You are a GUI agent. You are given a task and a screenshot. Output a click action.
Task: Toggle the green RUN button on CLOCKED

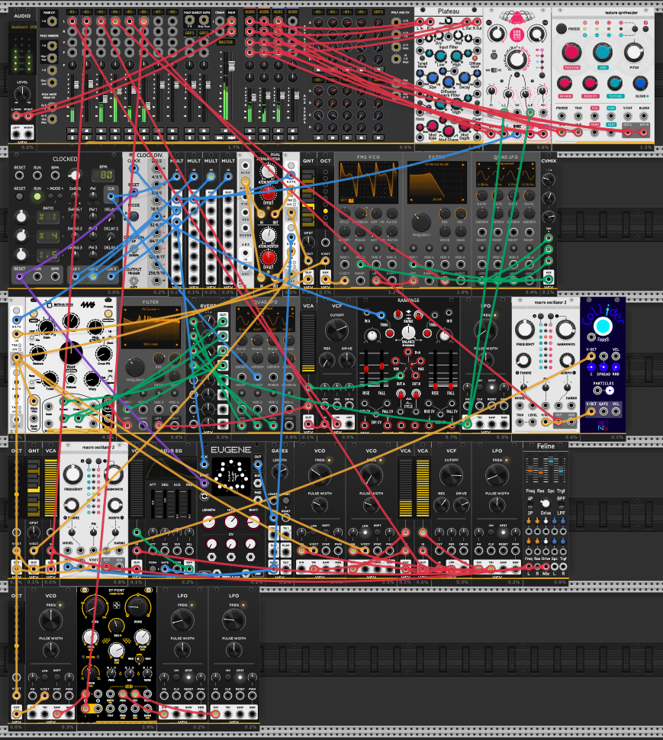pyautogui.click(x=37, y=196)
